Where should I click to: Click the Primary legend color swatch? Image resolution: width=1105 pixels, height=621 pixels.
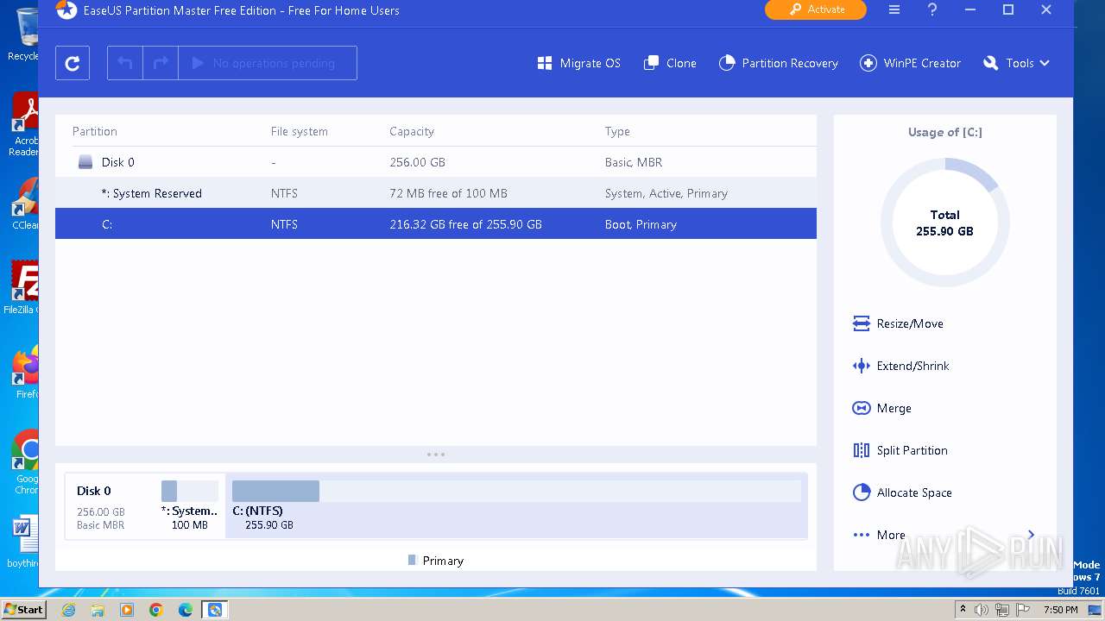tap(412, 561)
